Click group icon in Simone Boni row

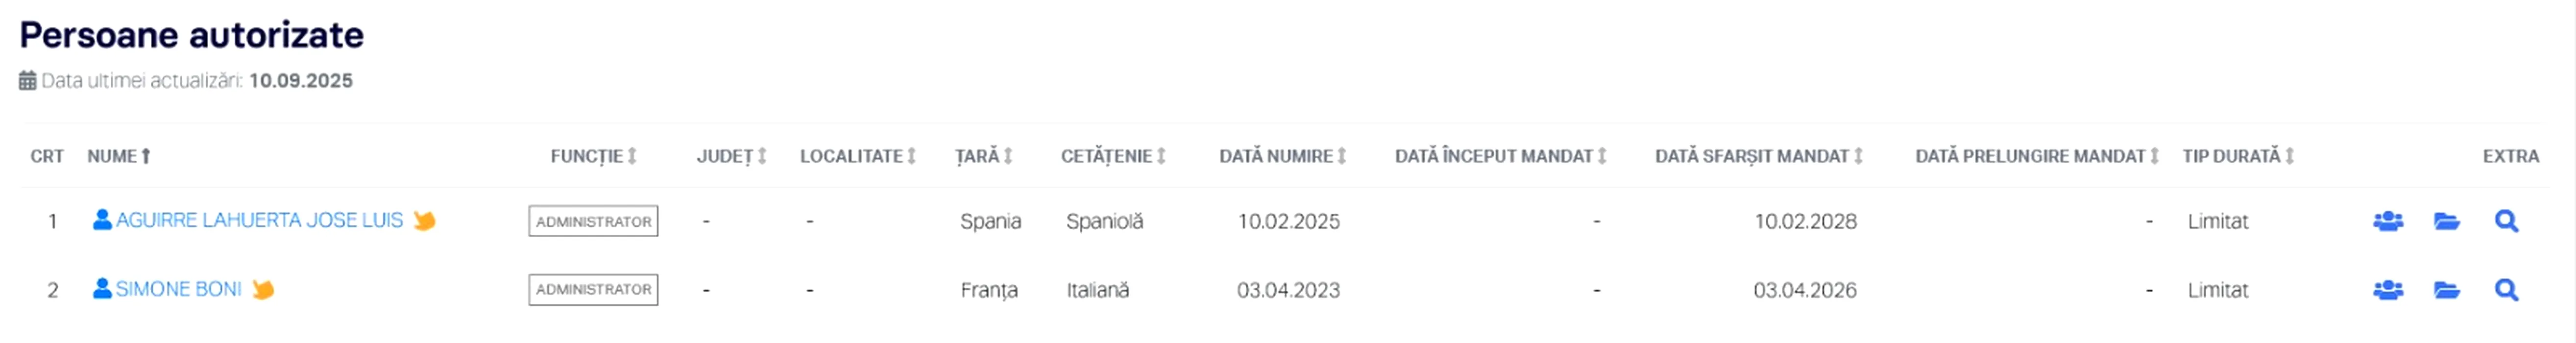tap(2387, 290)
